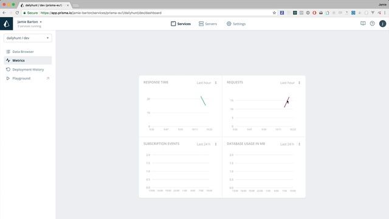The width and height of the screenshot is (389, 219).
Task: Change Requests range from Last hour
Action: point(291,83)
